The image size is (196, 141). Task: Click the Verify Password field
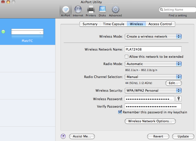(153, 106)
